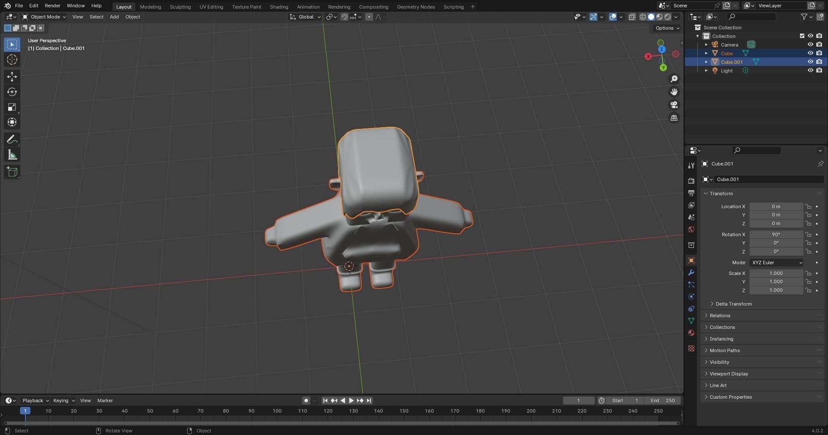
Task: Activate the Select Box tool
Action: tap(12, 44)
